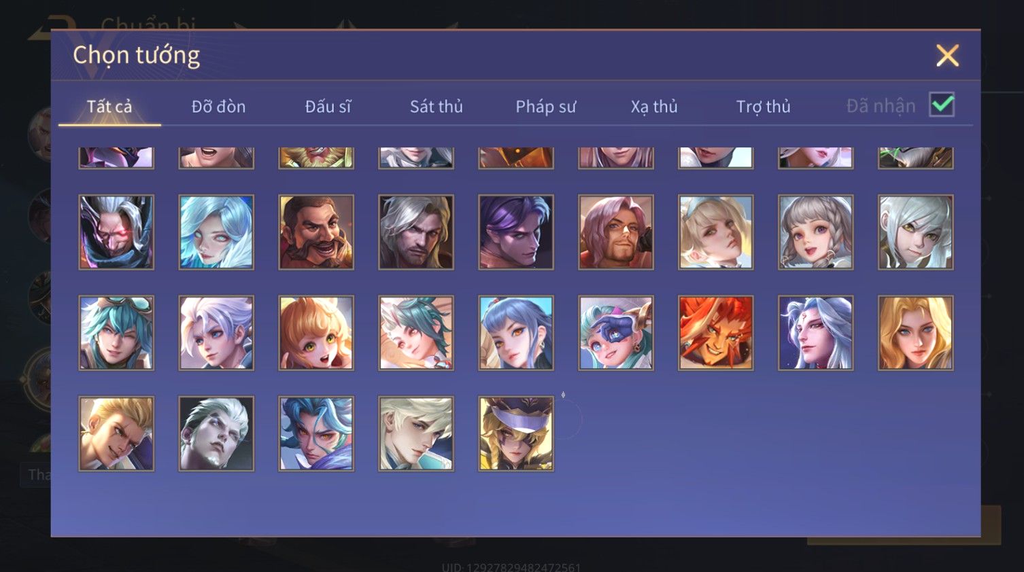
Task: Open the Đấu sĩ tab
Action: tap(328, 107)
